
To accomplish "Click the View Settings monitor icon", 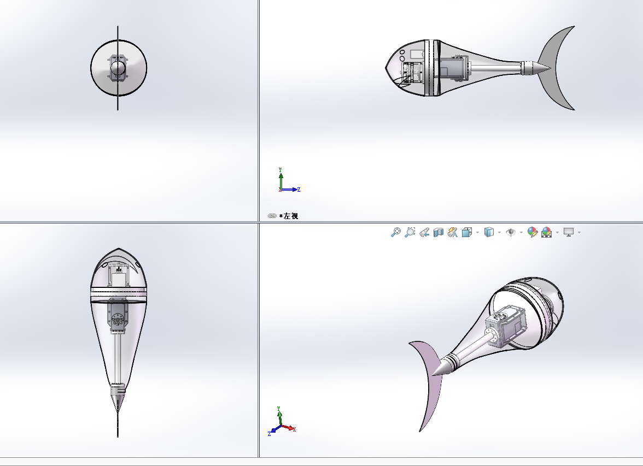I will point(569,232).
